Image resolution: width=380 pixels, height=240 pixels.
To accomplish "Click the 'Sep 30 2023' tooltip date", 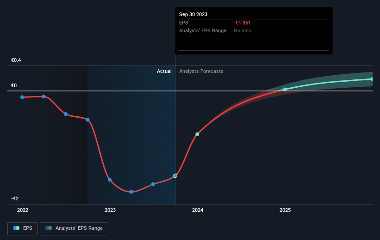I will (x=193, y=14).
